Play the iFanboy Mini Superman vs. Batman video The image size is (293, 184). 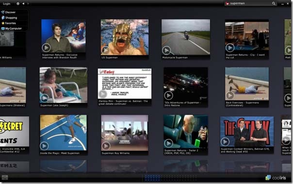pyautogui.click(x=103, y=94)
